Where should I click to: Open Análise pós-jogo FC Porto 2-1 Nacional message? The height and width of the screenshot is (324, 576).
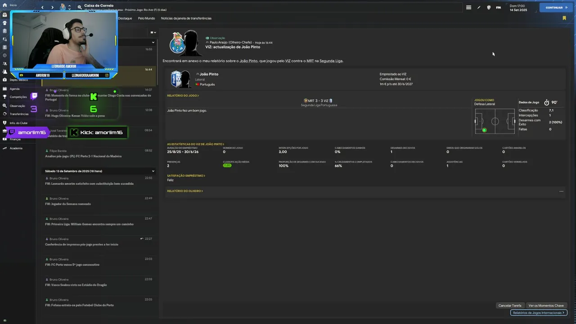(99, 153)
